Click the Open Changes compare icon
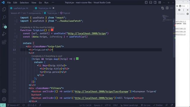Viewport: 190px width, 107px height. tap(163, 8)
